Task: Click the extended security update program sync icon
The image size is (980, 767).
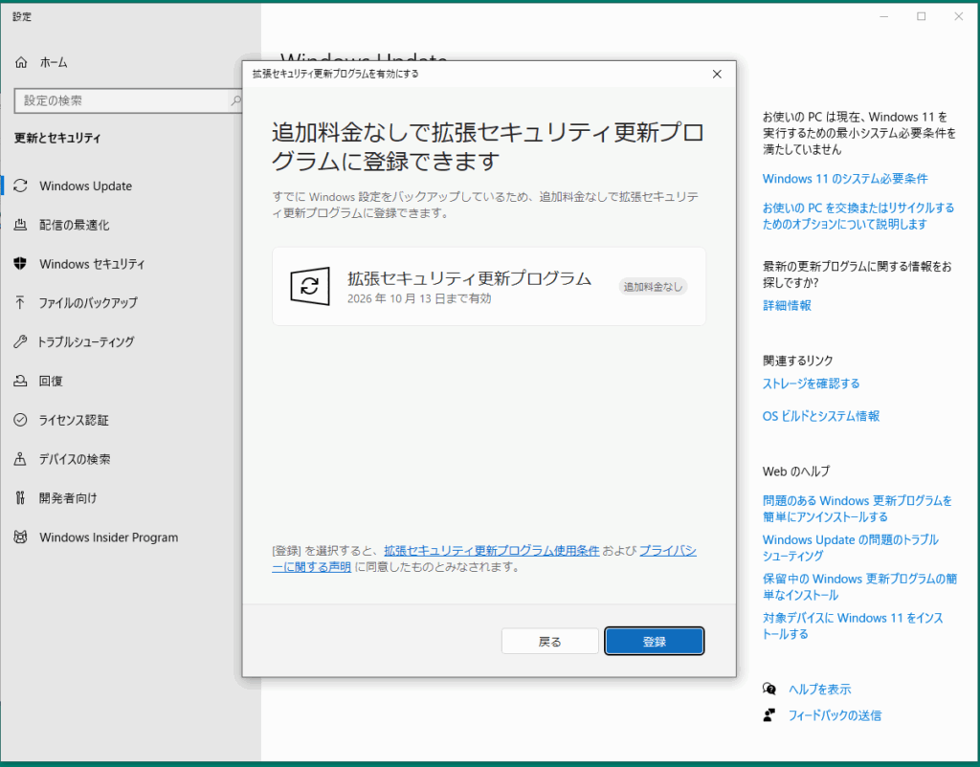Action: coord(310,286)
